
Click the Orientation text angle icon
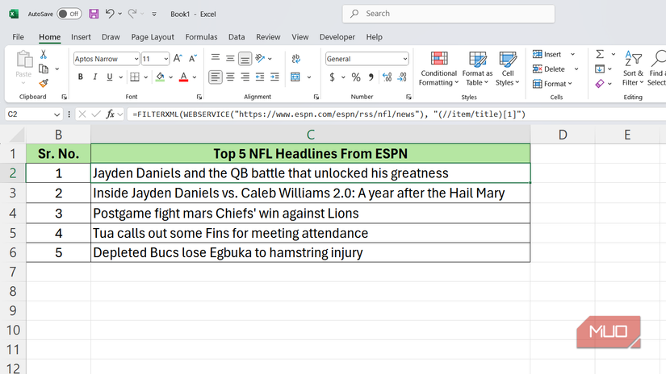260,58
